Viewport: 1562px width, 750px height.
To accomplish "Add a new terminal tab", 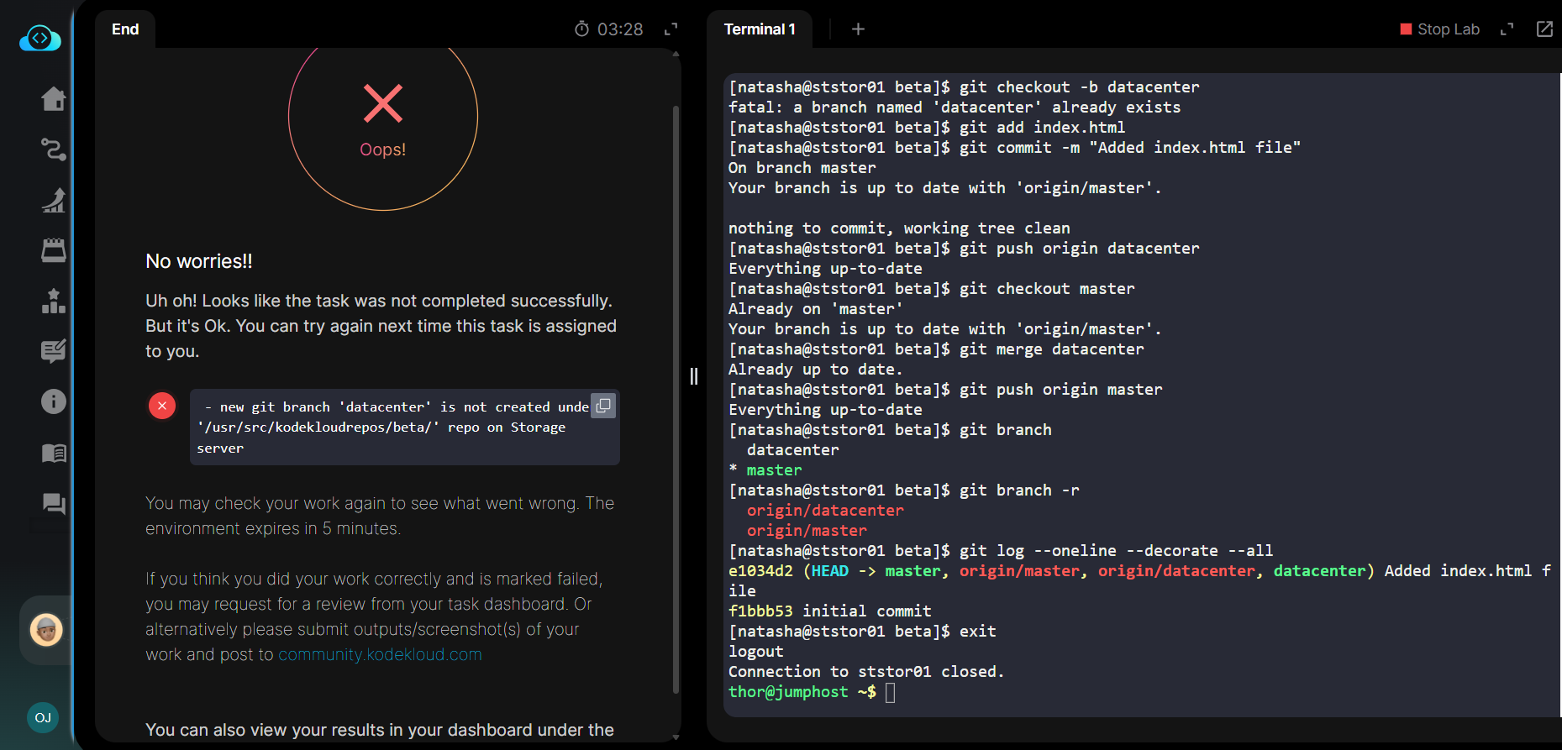I will pyautogui.click(x=858, y=29).
